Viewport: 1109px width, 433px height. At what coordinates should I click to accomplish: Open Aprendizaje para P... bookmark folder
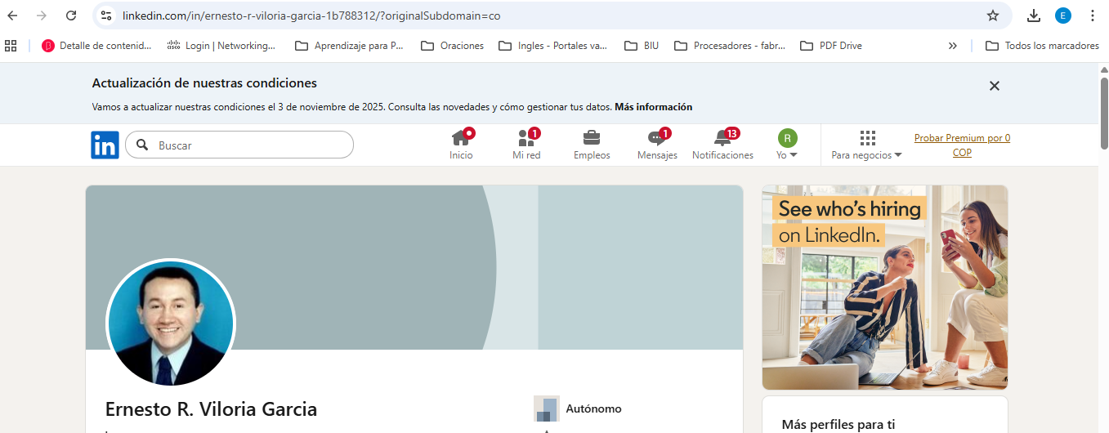tap(349, 46)
